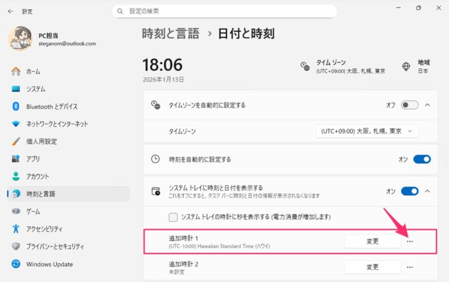
Task: Turn off 時刻を自動的に設定する switch
Action: [422, 159]
